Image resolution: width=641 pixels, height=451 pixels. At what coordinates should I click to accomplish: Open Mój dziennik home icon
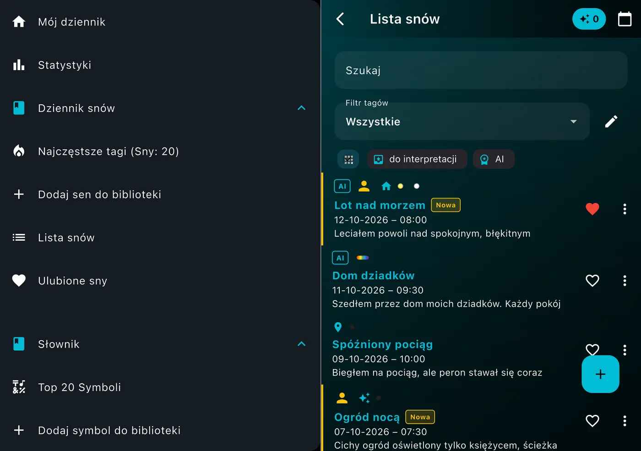[19, 22]
